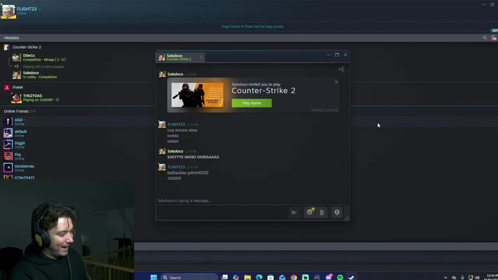Click the taskbar Search box
Screen dimensions: 498x280
(189, 277)
